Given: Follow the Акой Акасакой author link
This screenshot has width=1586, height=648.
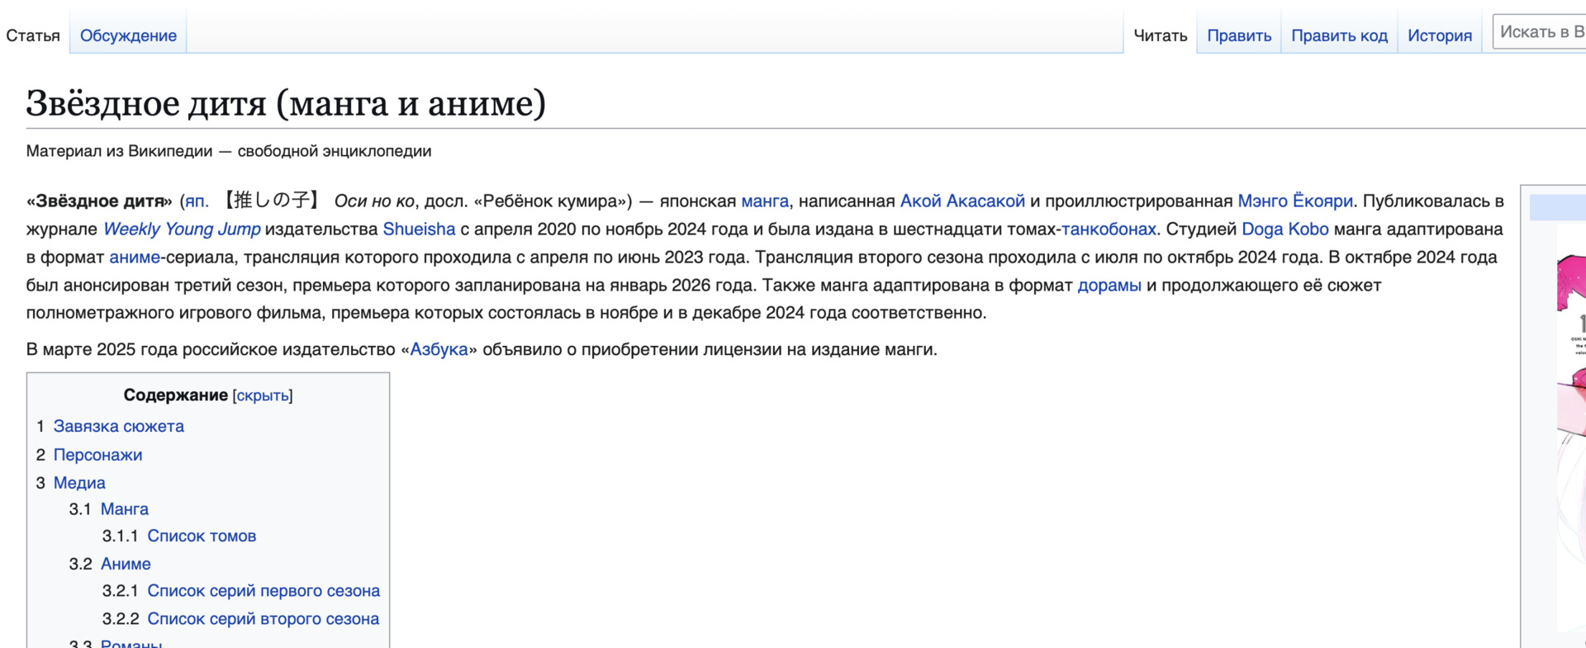Looking at the screenshot, I should click(962, 201).
